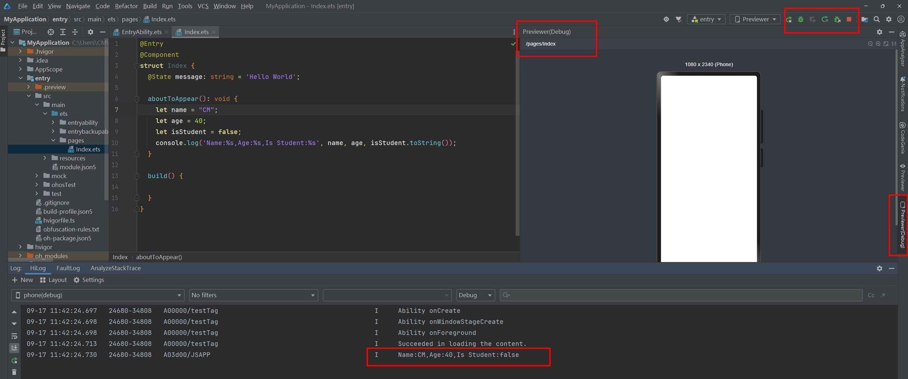Switch to the FaultLog tab

[x=68, y=268]
